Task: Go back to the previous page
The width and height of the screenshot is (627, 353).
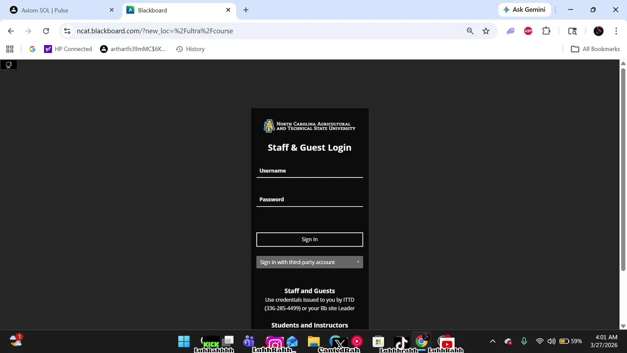Action: point(11,31)
